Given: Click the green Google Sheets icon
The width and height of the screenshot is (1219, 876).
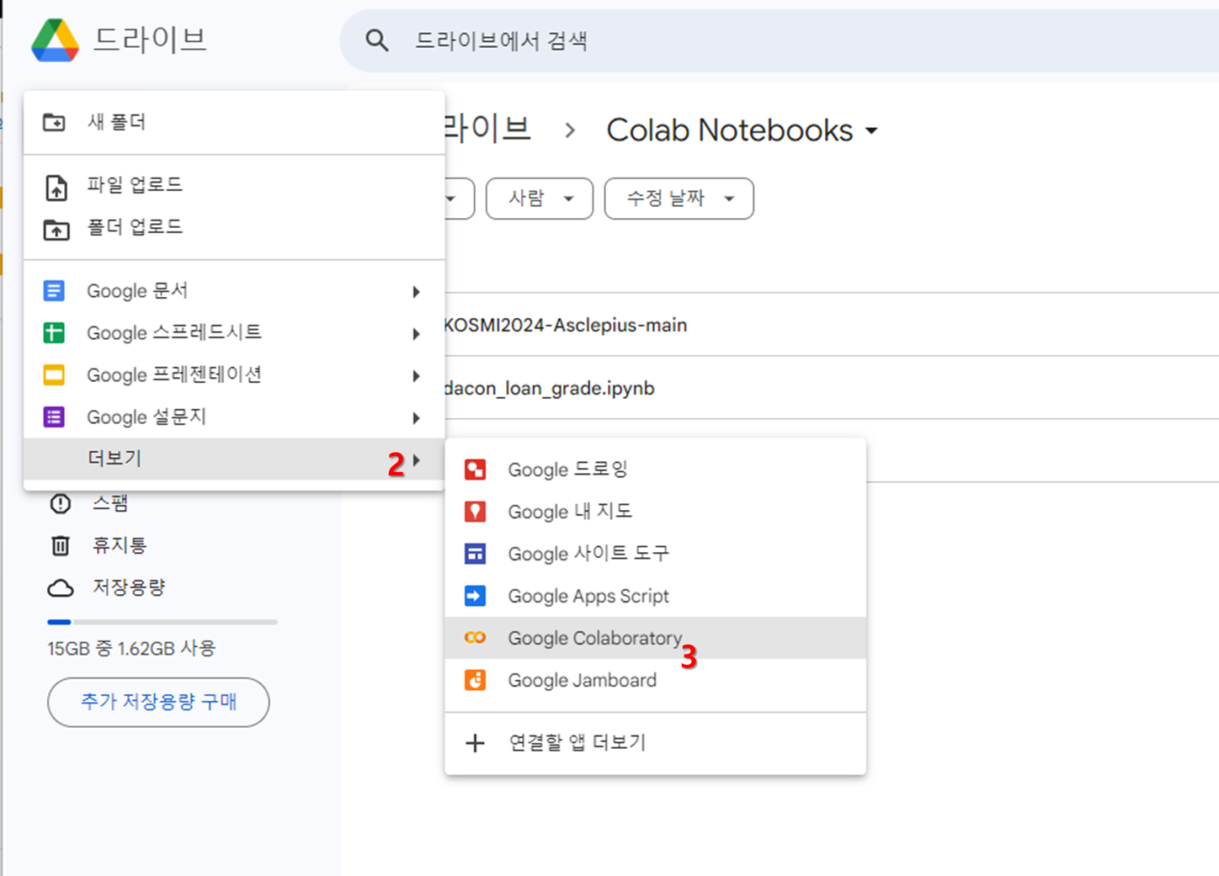Looking at the screenshot, I should (54, 333).
